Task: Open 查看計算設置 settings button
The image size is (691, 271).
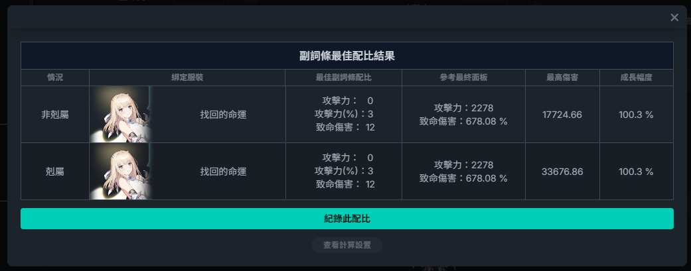Action: pos(346,245)
